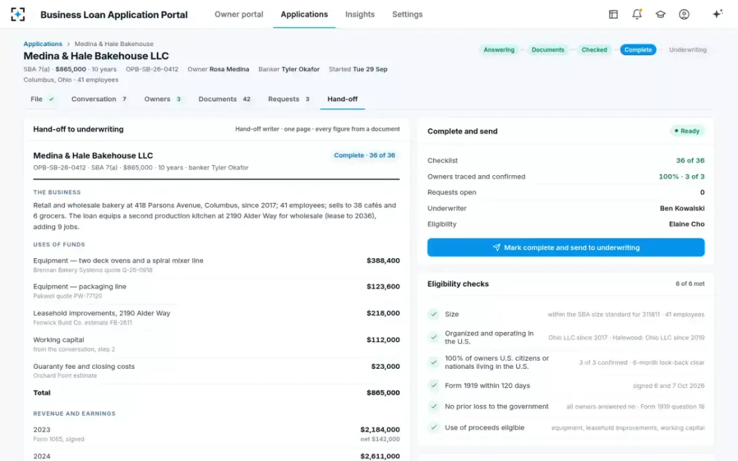
Task: Open the Requests tab
Action: tap(289, 99)
